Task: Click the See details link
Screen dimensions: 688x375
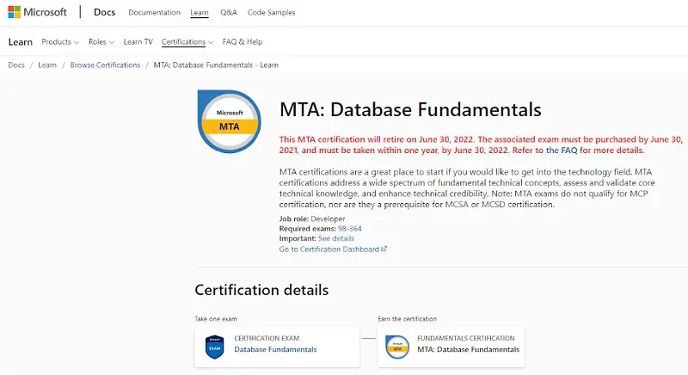Action: [x=336, y=238]
